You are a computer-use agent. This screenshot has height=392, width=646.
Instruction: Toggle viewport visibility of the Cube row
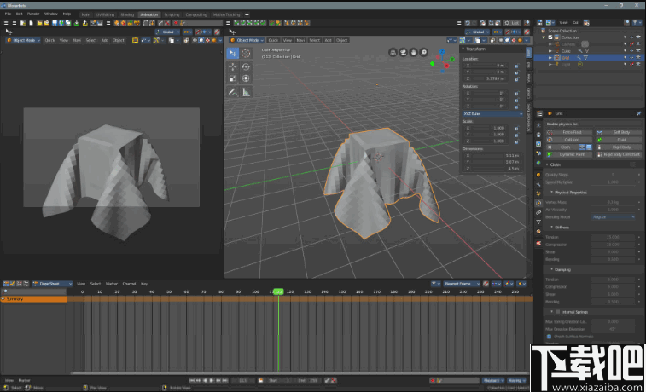(631, 51)
